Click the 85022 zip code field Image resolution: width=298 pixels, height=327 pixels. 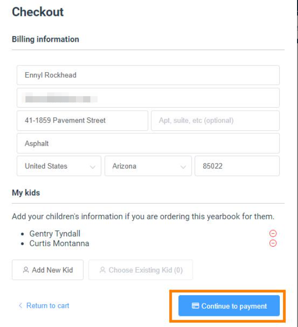pyautogui.click(x=237, y=166)
